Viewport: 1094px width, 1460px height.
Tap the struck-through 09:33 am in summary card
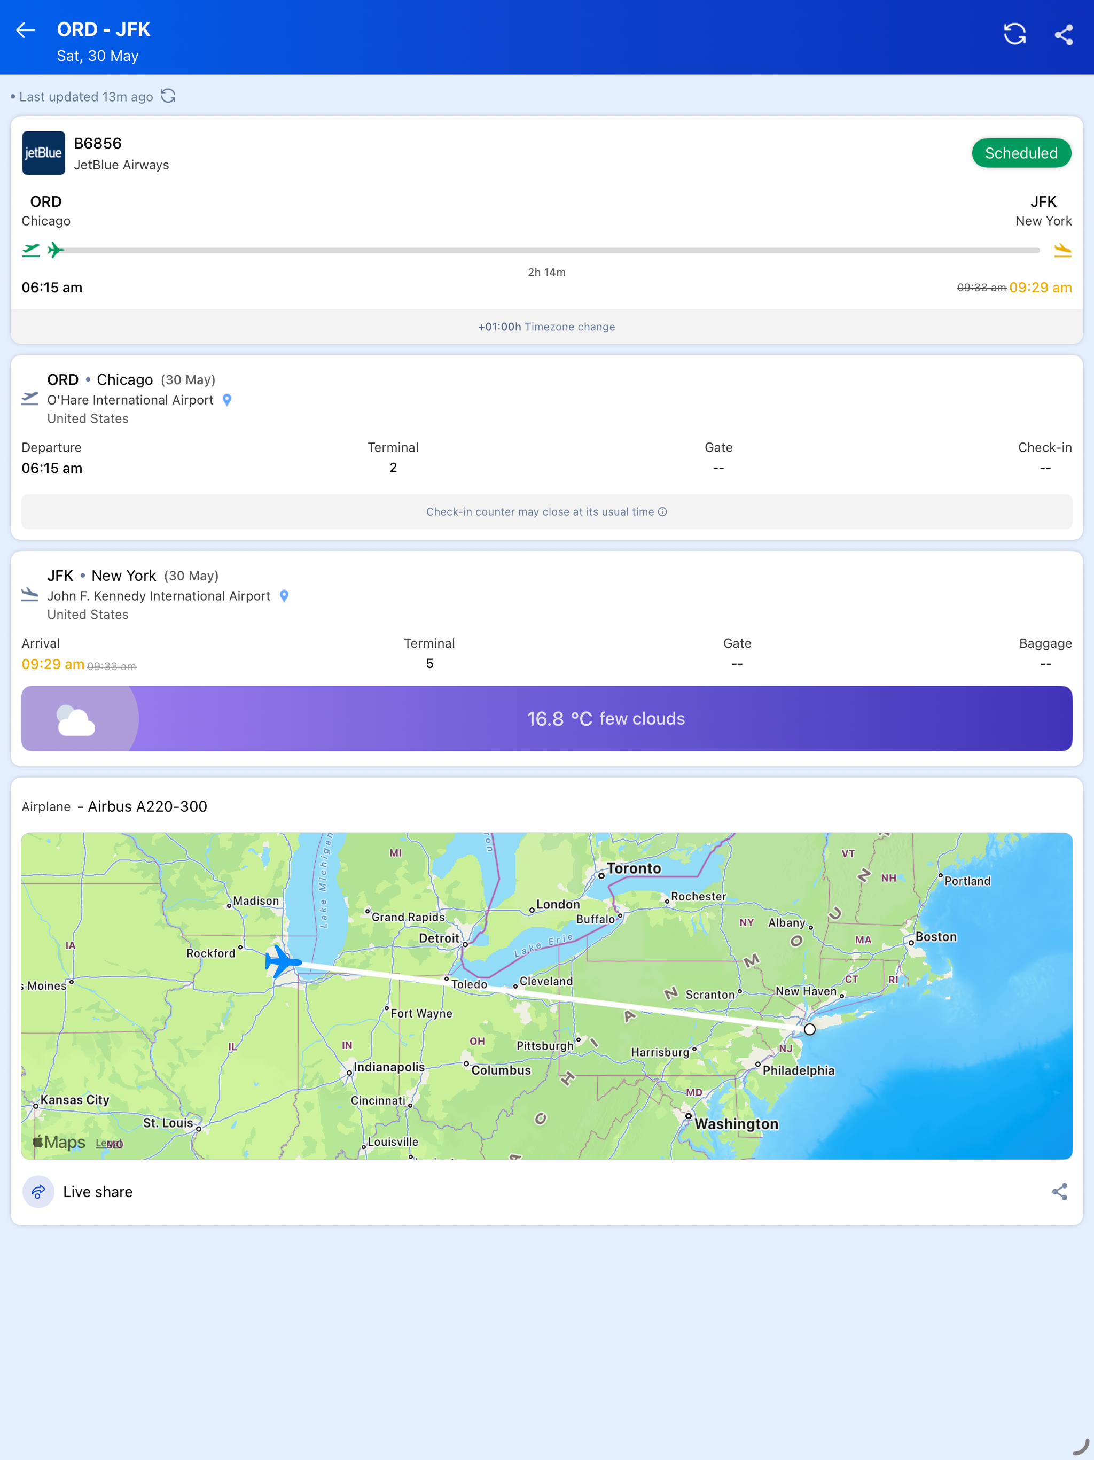click(981, 288)
